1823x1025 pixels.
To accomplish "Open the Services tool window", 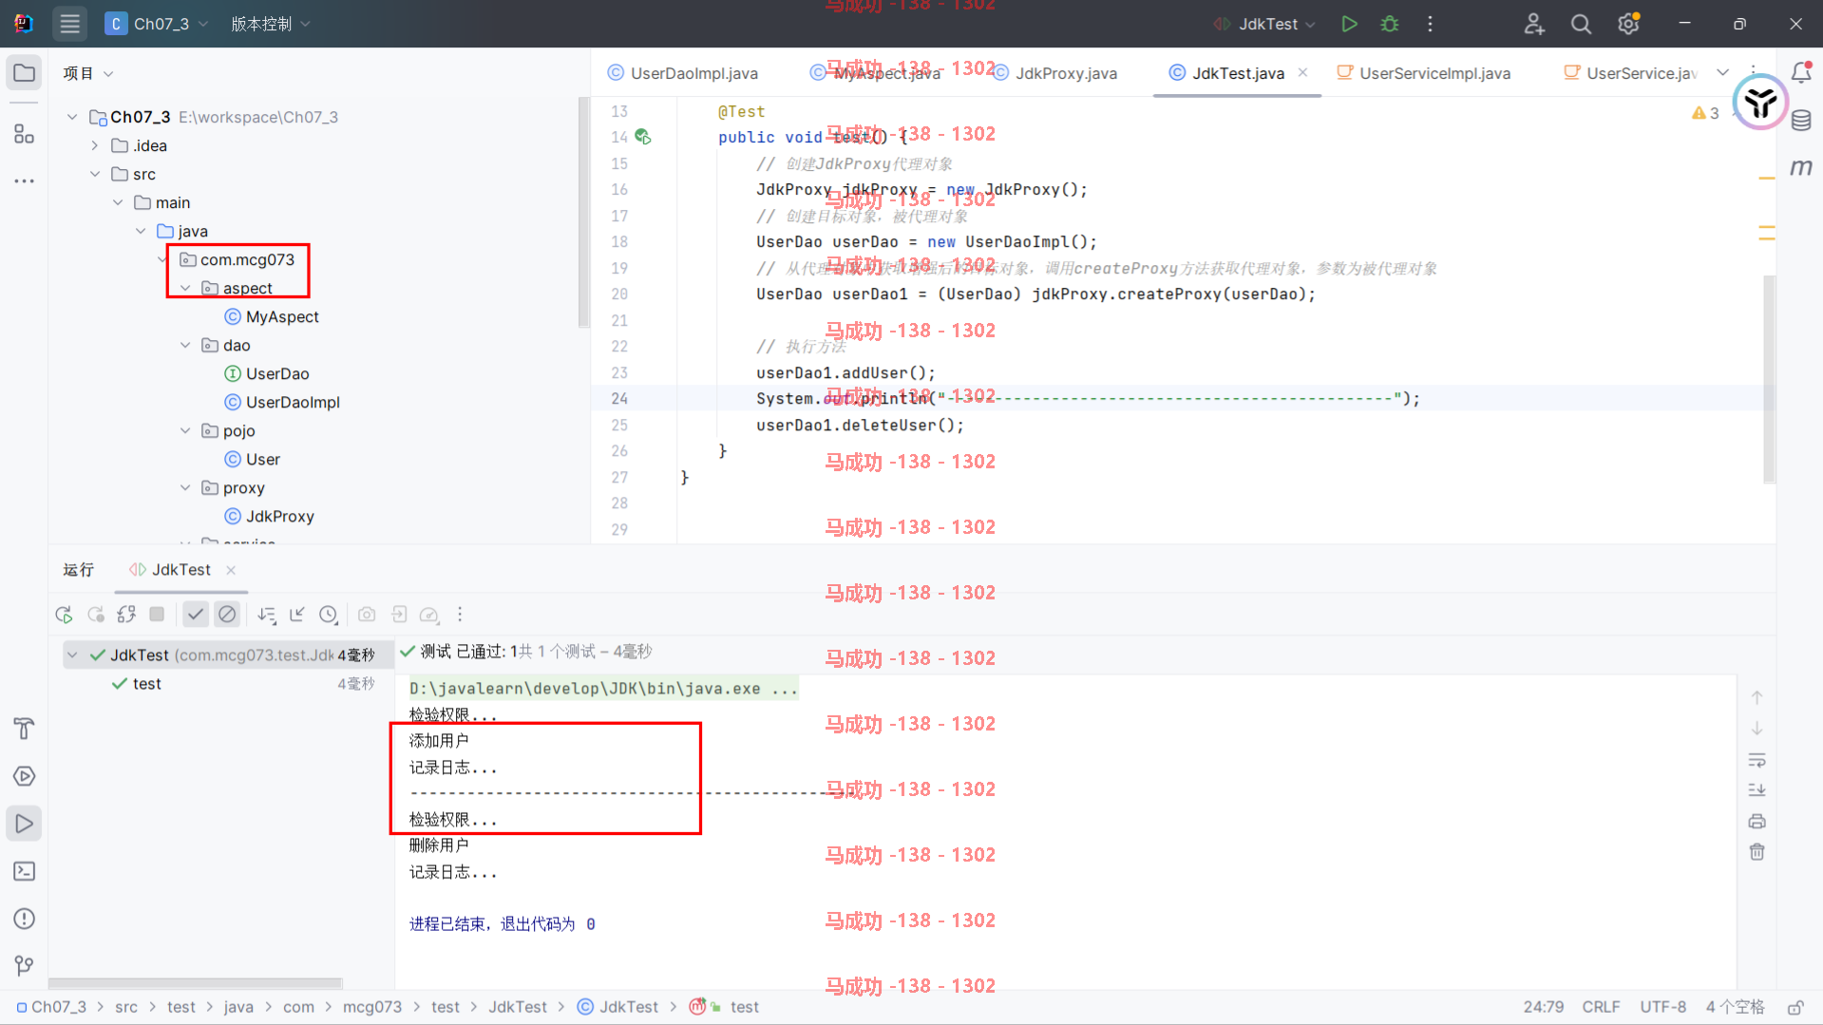I will point(24,776).
